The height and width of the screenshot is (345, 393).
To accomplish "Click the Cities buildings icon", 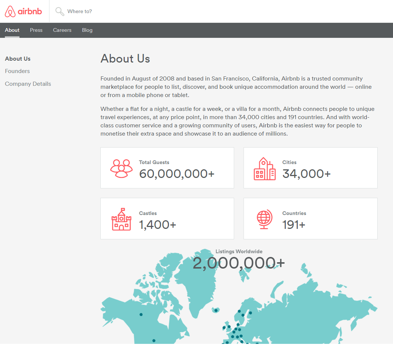I will pyautogui.click(x=264, y=169).
